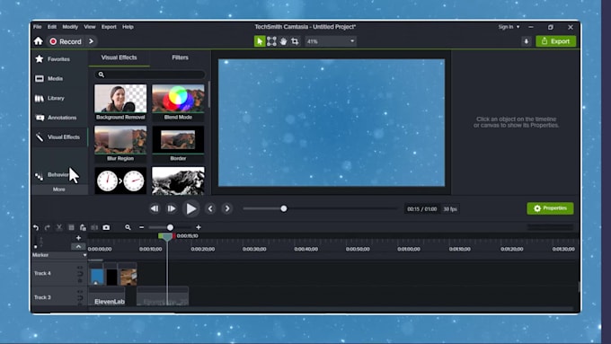Screen dimensions: 611x344
Task: Jump to previous clip
Action: [210, 208]
